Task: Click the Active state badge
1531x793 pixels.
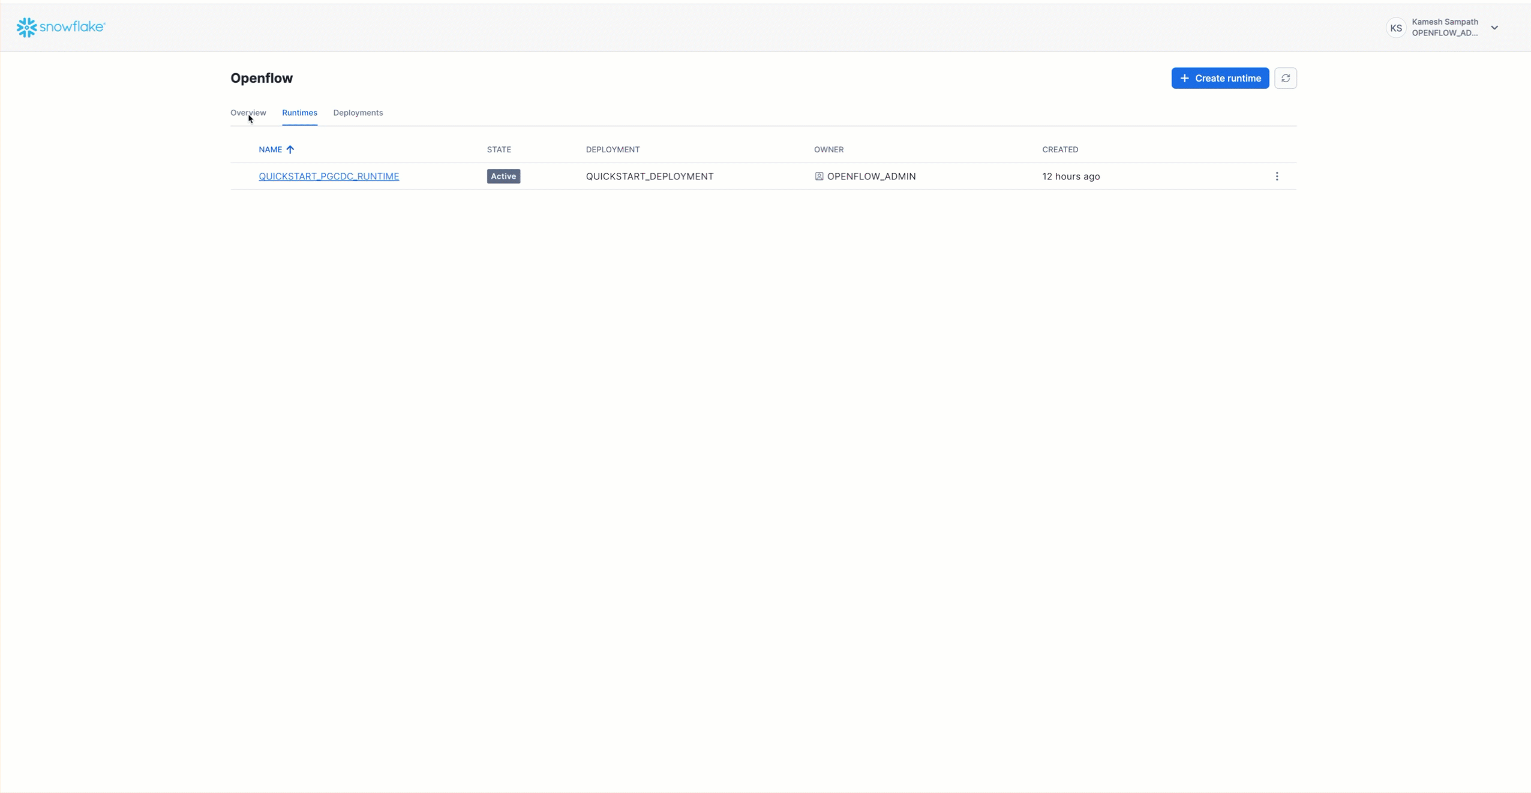Action: [x=503, y=176]
